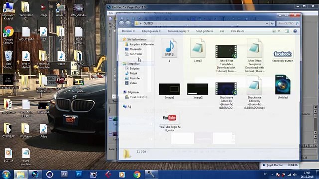319x179 pixels.
Task: Open the view options dropdown arrow
Action: pos(279,31)
